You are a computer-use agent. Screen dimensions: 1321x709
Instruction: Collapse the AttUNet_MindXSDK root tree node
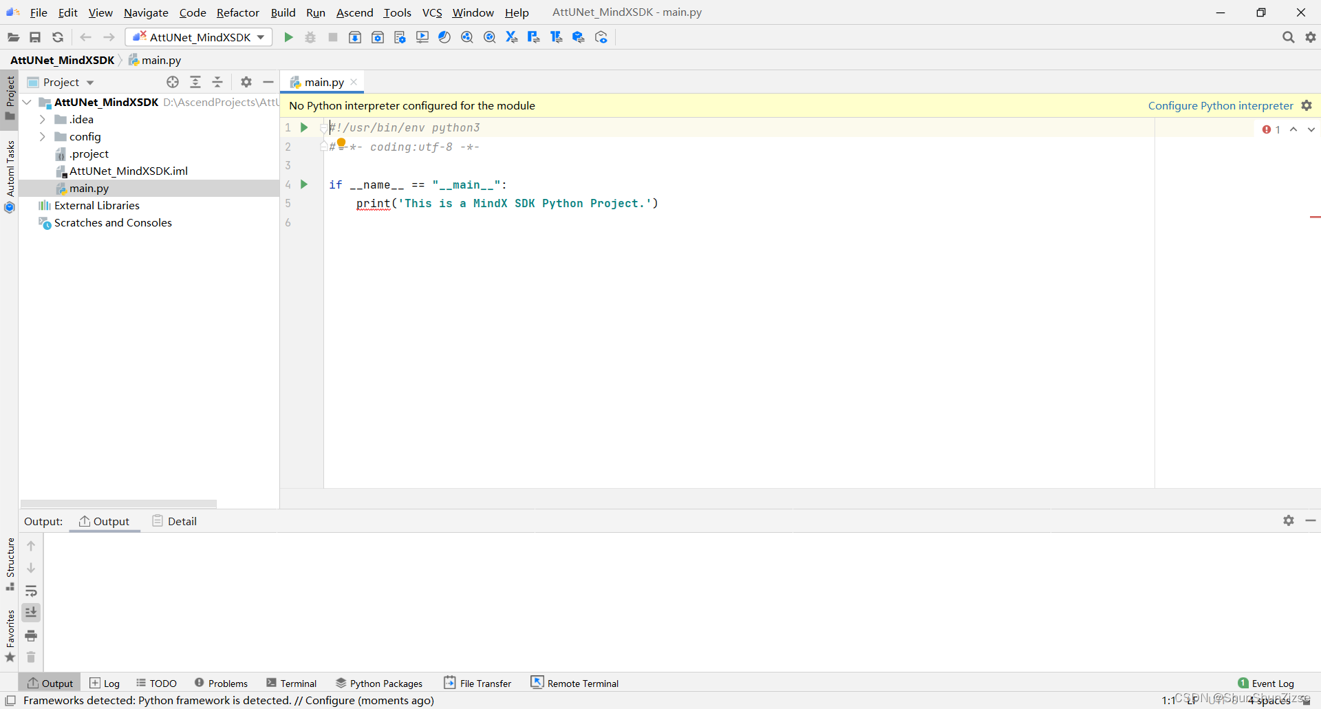[x=28, y=102]
